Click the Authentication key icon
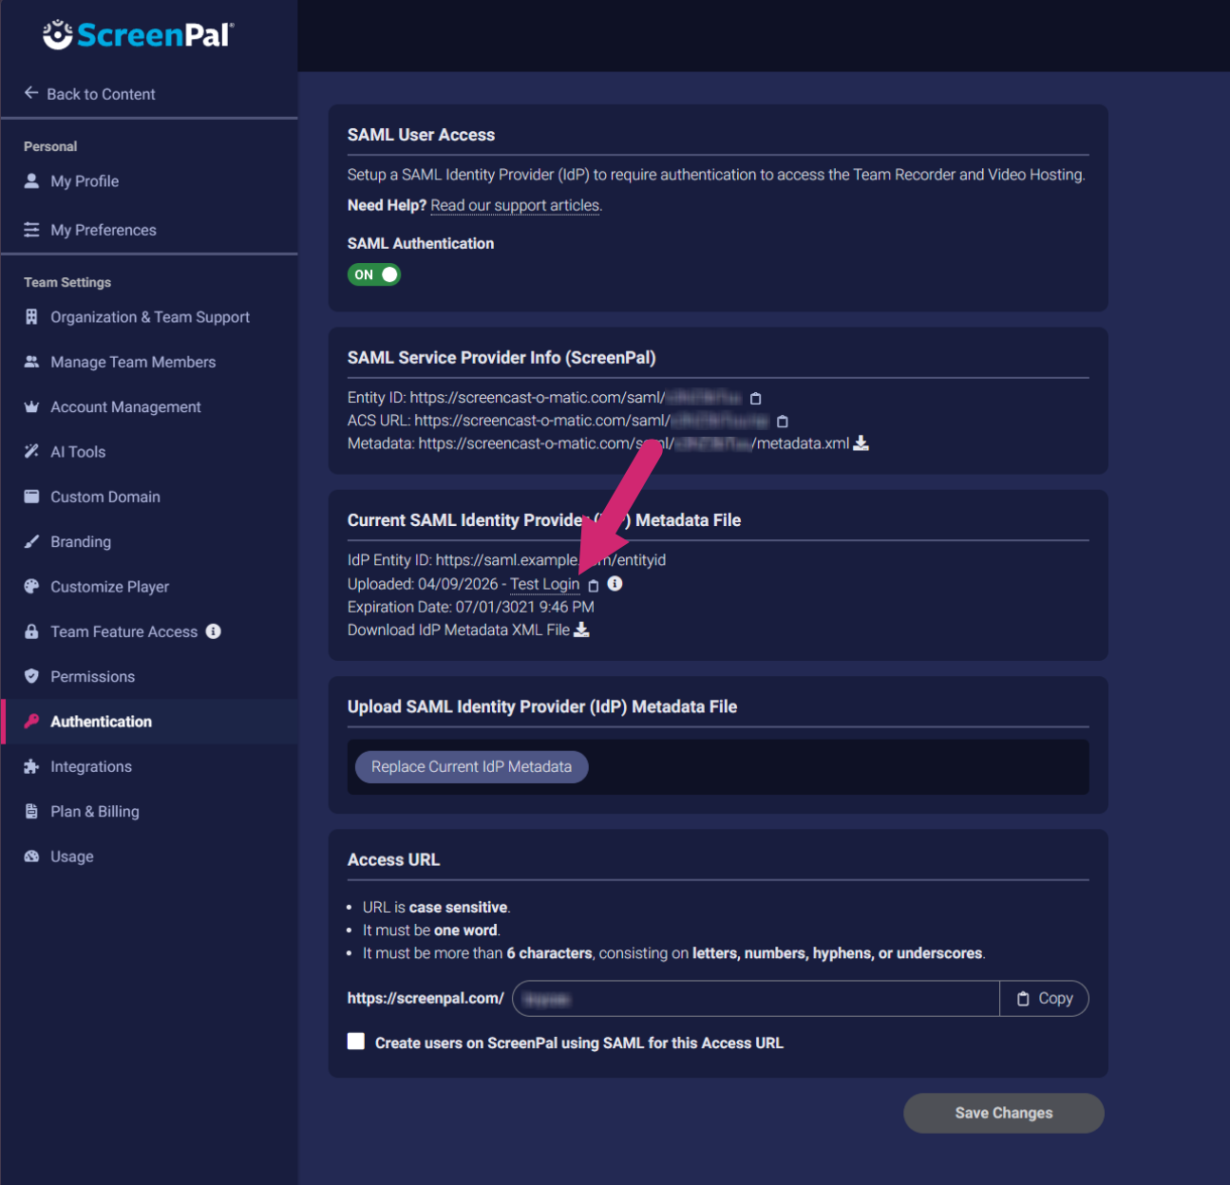This screenshot has width=1230, height=1185. click(31, 721)
